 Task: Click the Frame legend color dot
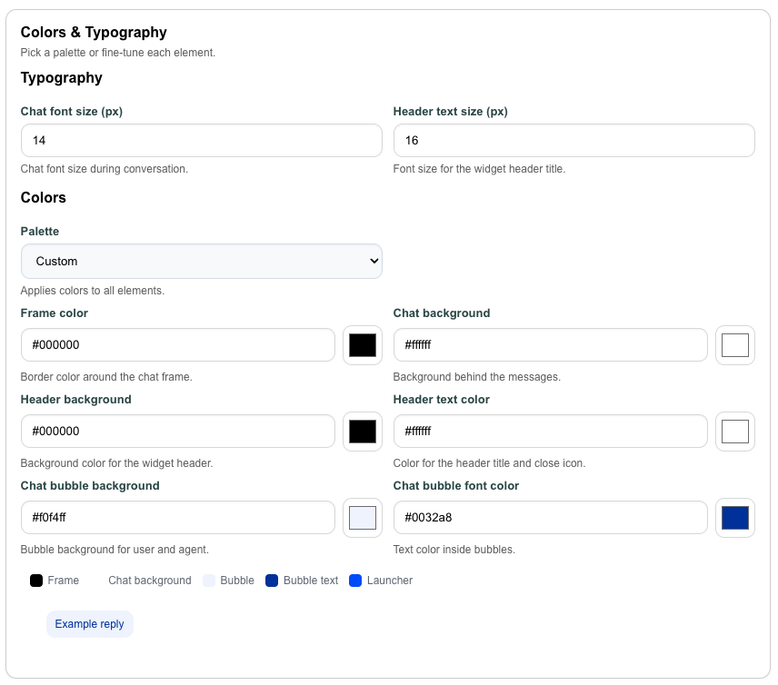pyautogui.click(x=36, y=581)
